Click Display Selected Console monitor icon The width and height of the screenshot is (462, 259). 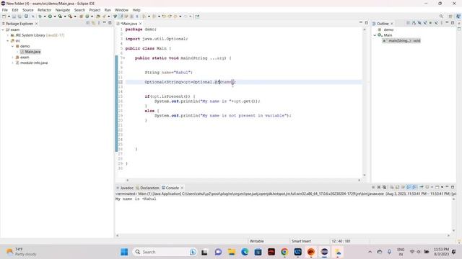point(427,187)
